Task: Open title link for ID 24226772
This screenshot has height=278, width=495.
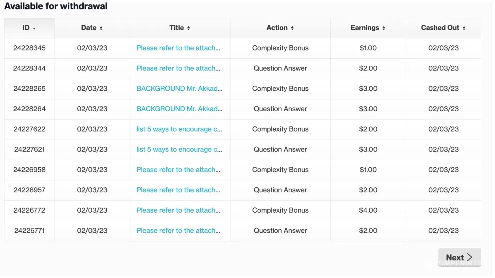Action: pyautogui.click(x=178, y=210)
